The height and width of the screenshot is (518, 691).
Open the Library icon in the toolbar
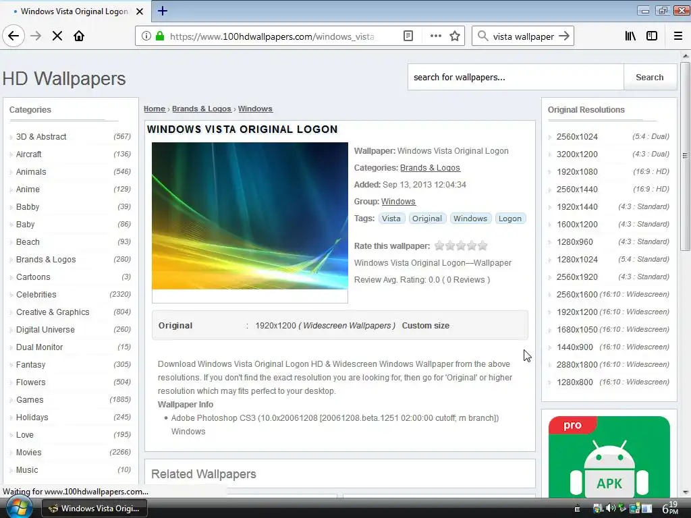(x=630, y=36)
